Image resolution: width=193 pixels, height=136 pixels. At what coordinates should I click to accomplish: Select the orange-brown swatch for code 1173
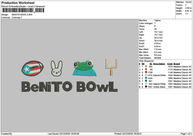click(x=146, y=69)
